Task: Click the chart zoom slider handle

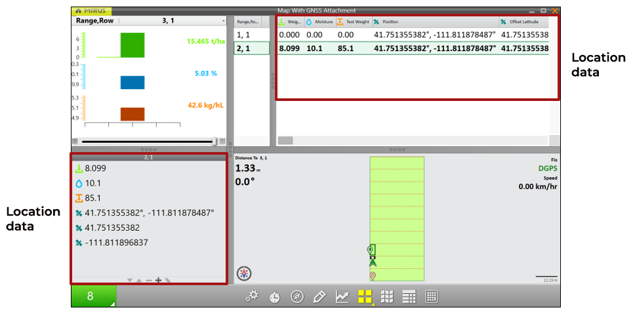Action: pos(215,141)
